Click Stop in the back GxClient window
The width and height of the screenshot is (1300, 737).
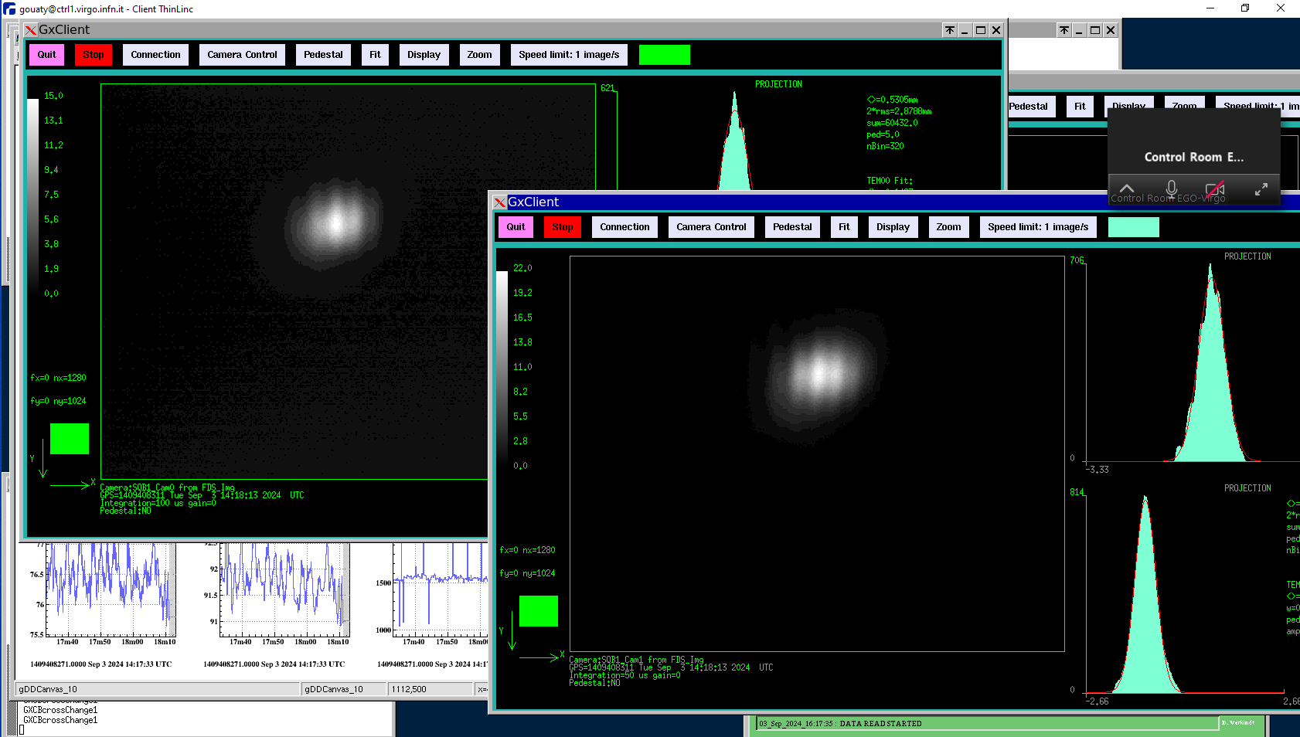(x=94, y=55)
